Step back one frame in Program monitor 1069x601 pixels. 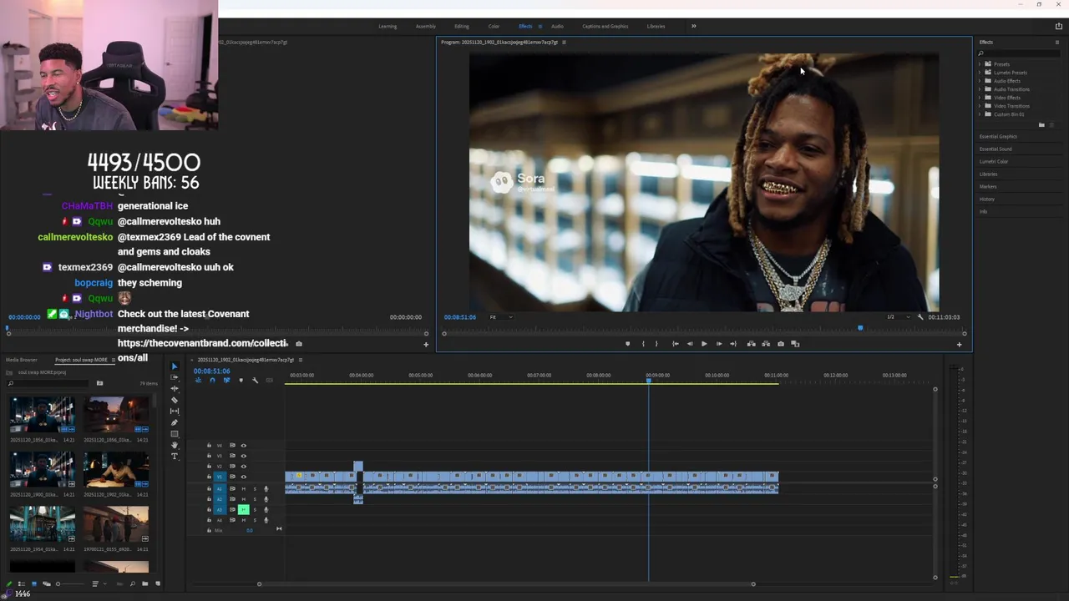[690, 344]
